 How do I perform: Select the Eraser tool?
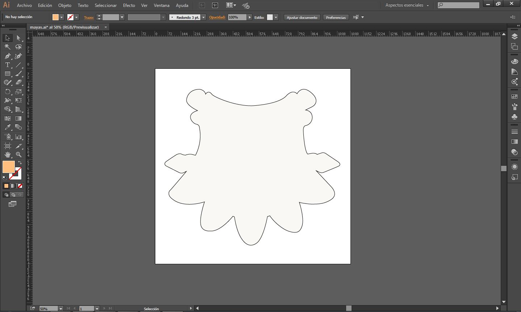click(x=18, y=83)
